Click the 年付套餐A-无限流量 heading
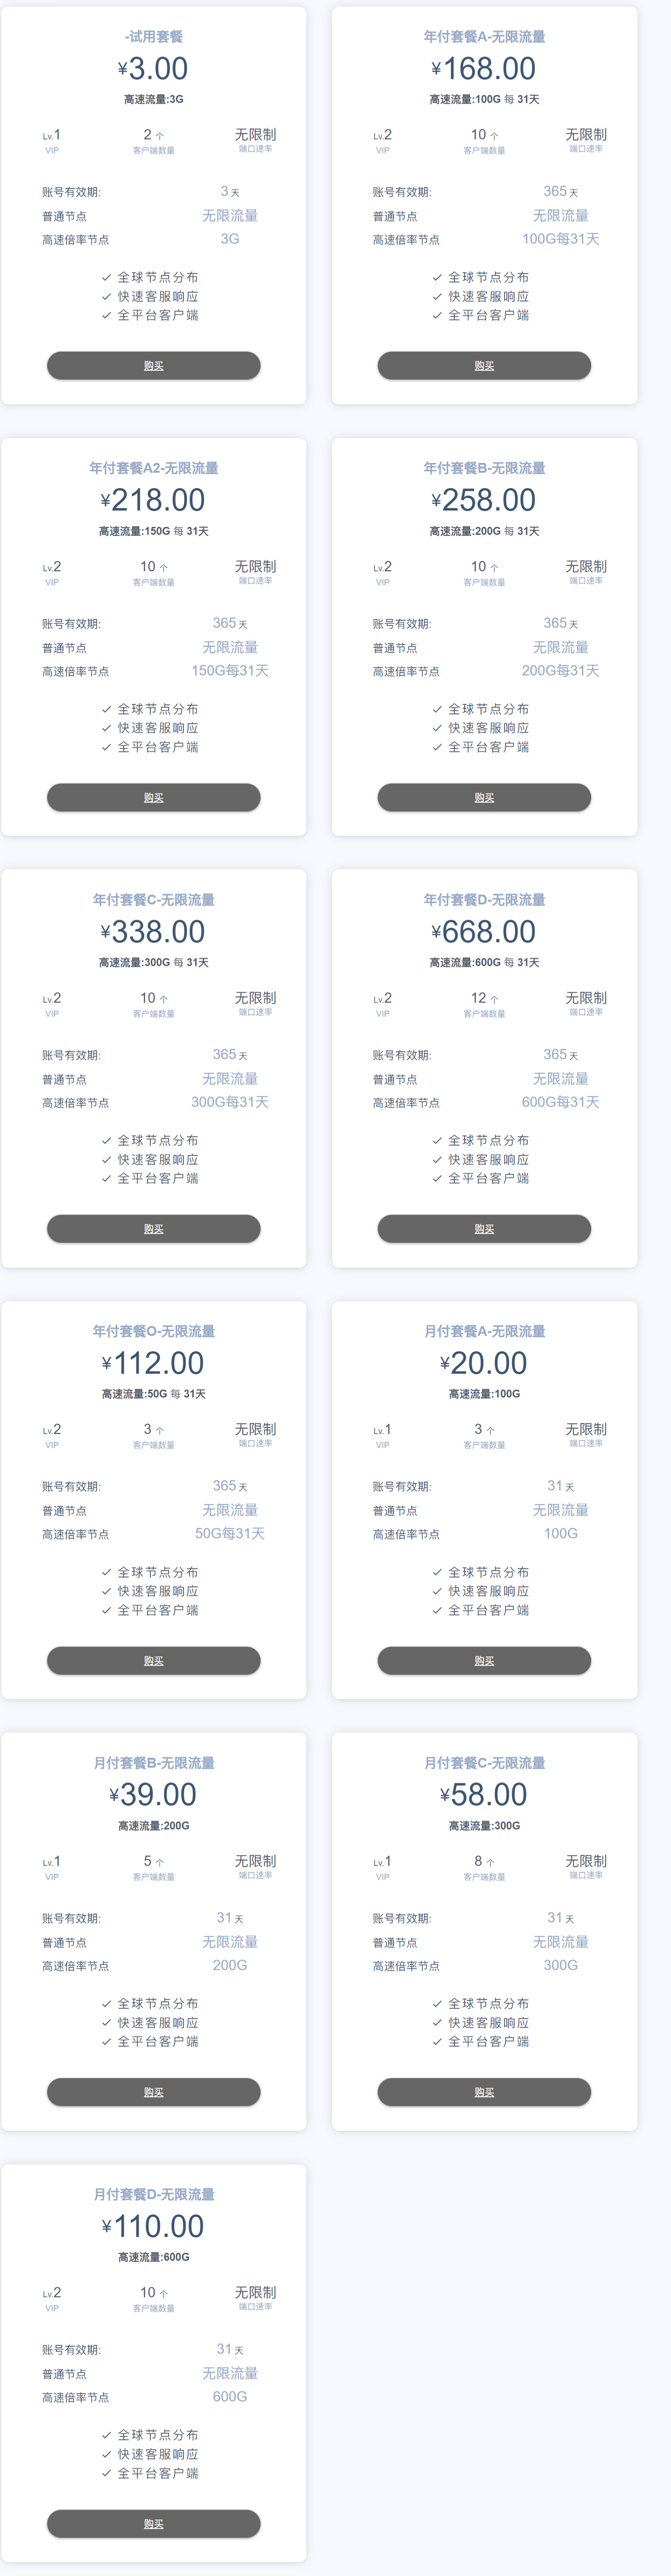Viewport: 671px width, 2576px height. click(484, 37)
